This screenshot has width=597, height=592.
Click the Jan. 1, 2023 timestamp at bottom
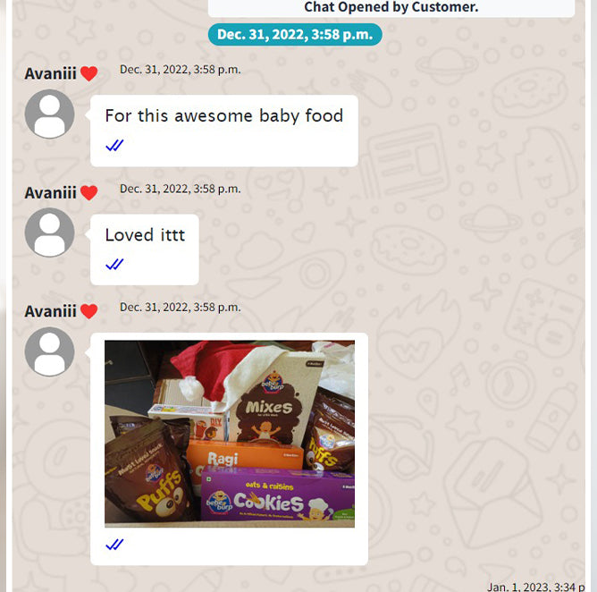[x=536, y=587]
